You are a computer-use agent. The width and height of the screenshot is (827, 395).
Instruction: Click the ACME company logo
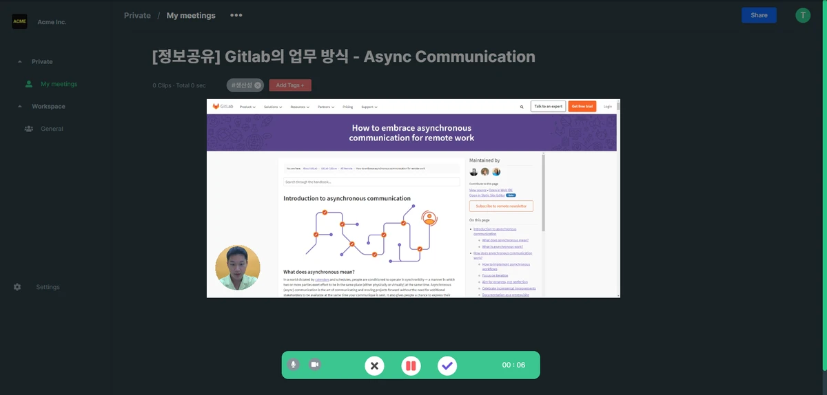[x=19, y=21]
